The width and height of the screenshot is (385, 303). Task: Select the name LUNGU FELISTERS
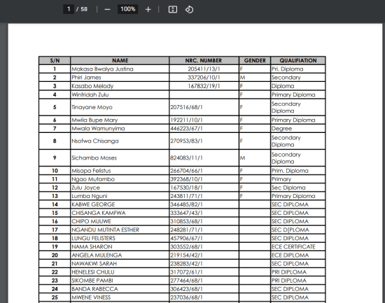coord(93,239)
